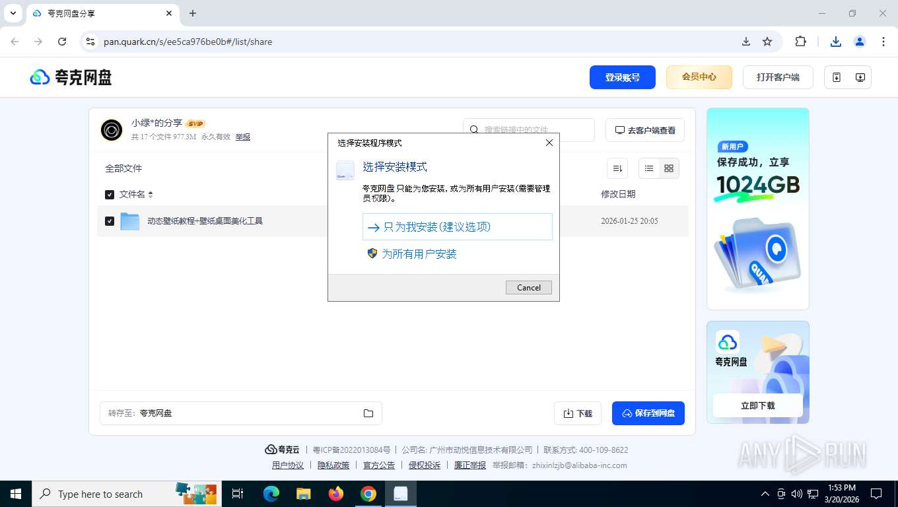Choose save destination folder icon
Screen dimensions: 898x507
click(x=368, y=413)
